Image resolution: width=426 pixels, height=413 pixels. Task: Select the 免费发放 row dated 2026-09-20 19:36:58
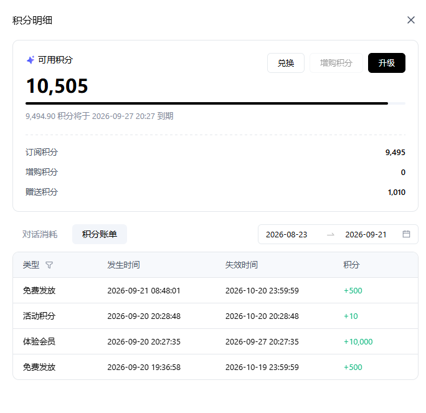pyautogui.click(x=215, y=367)
